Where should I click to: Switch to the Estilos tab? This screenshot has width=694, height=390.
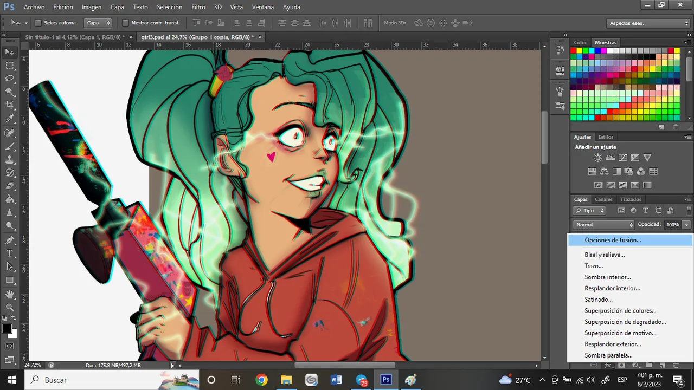606,137
